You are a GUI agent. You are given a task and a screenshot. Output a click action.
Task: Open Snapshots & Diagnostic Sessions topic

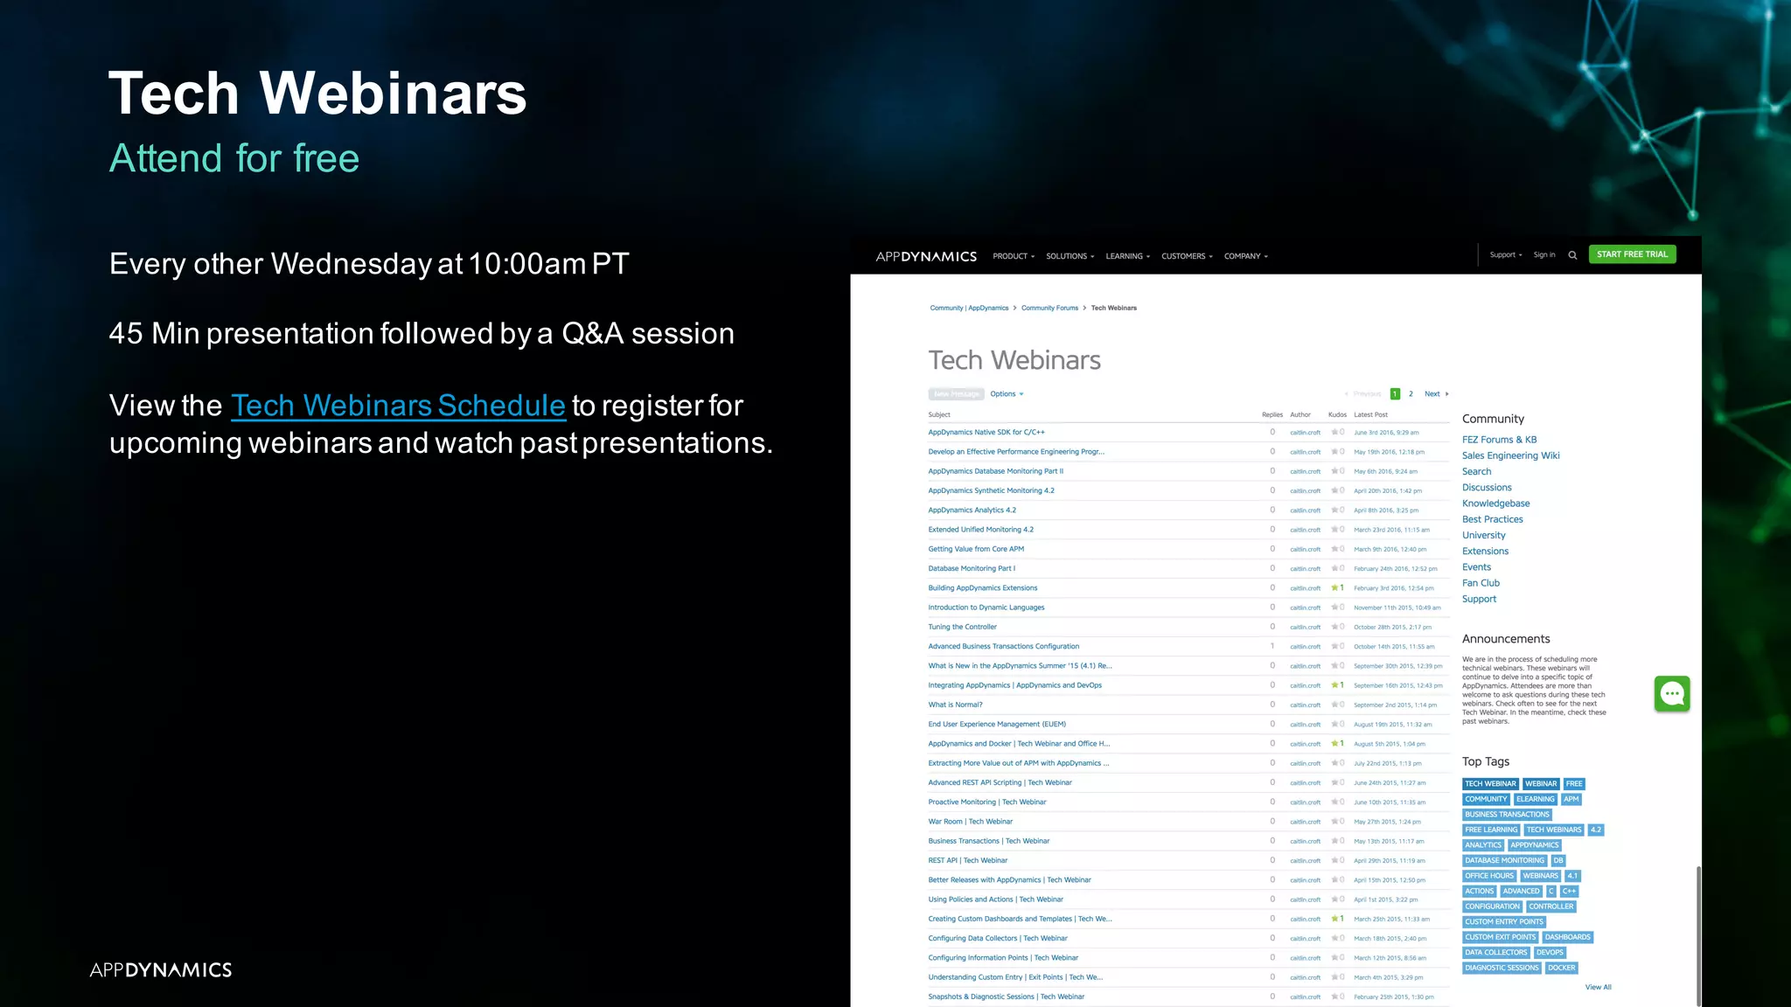click(x=1007, y=997)
